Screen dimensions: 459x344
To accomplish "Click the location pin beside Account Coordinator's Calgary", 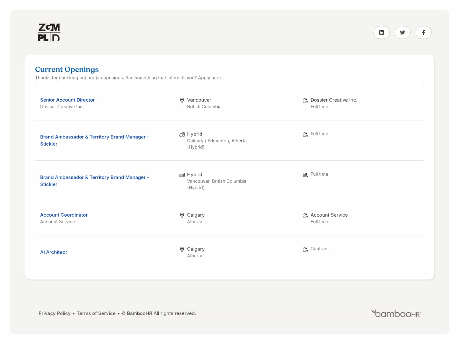I will 182,215.
